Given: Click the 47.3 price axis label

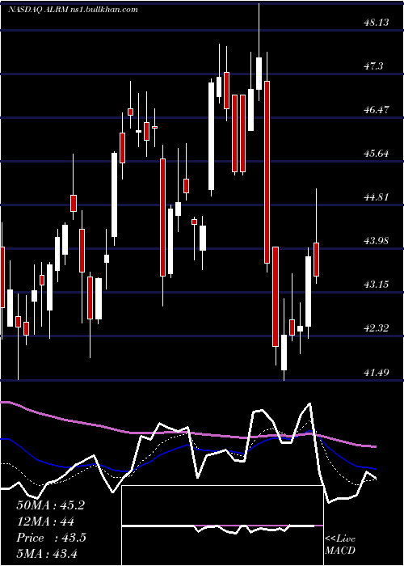Looking at the screenshot, I should 374,66.
